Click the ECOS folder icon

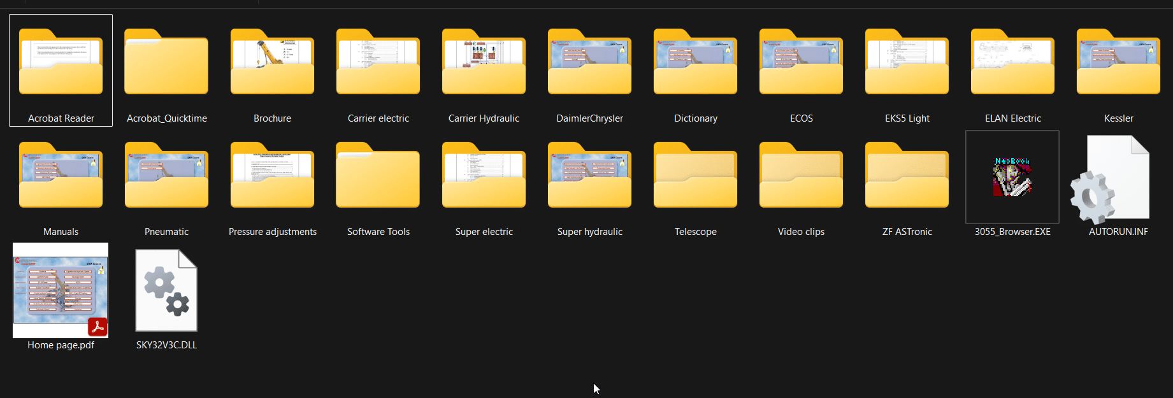pos(802,62)
